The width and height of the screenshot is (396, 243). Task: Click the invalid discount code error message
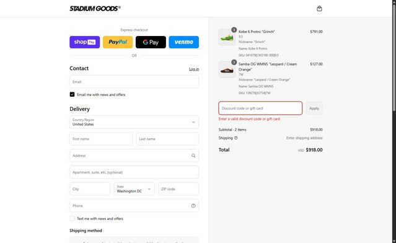pos(249,119)
